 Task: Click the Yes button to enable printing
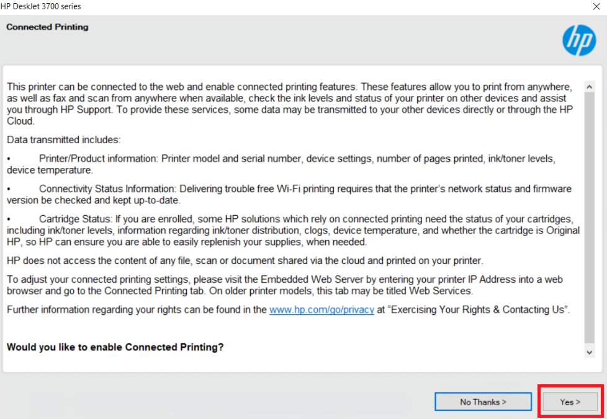click(x=570, y=402)
